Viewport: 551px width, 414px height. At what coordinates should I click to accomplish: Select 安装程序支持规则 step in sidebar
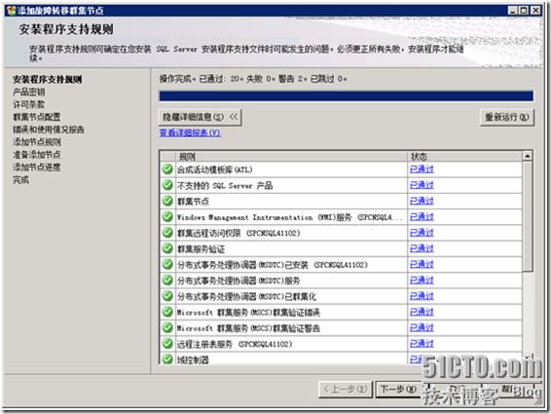click(x=48, y=79)
